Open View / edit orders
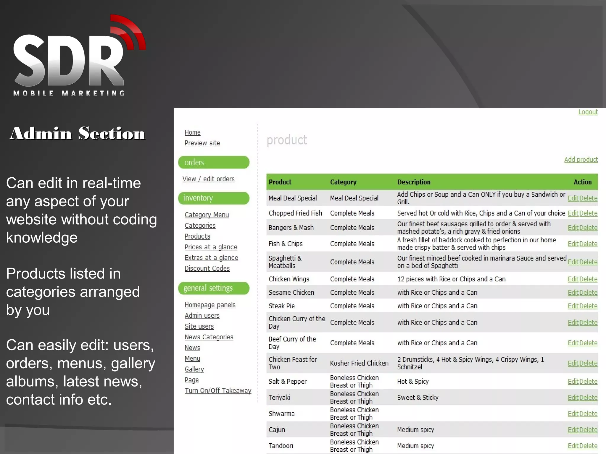Image resolution: width=606 pixels, height=454 pixels. 208,179
